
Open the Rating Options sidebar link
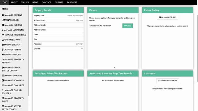[x=12, y=55]
